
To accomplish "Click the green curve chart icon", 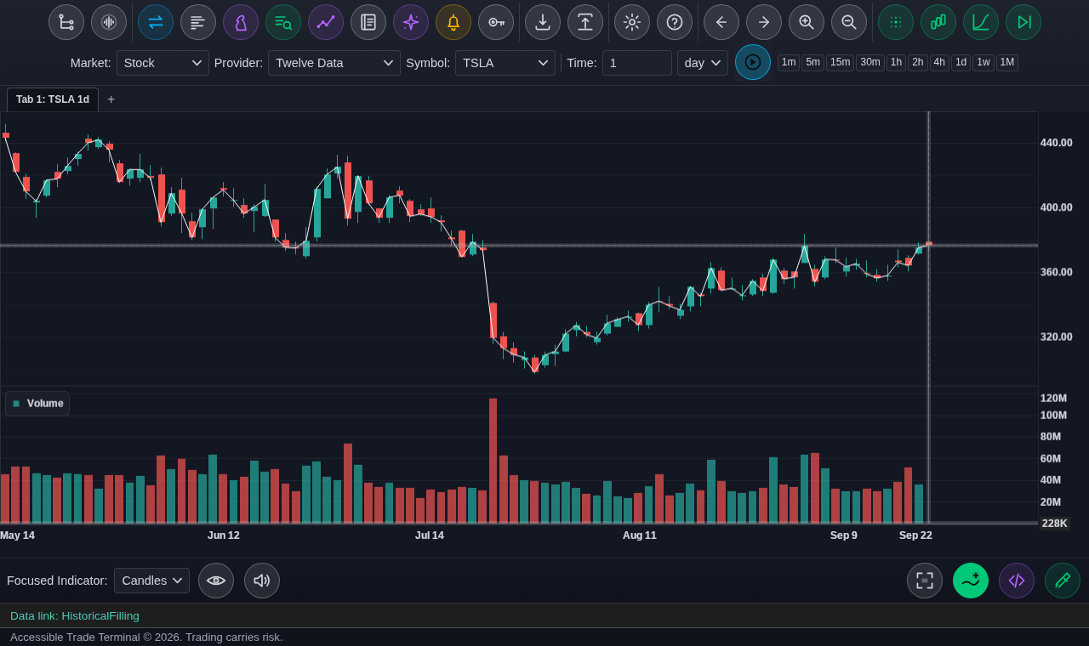I will 981,22.
